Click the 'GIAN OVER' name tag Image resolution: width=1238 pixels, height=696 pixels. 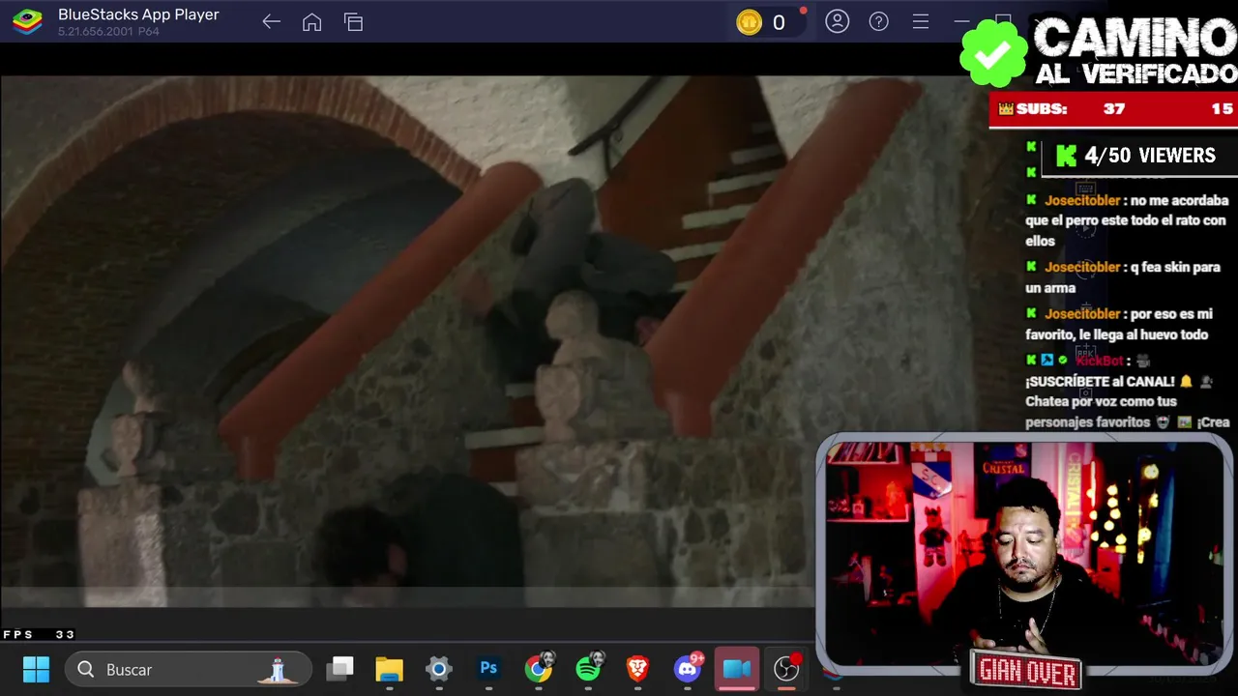click(1027, 671)
